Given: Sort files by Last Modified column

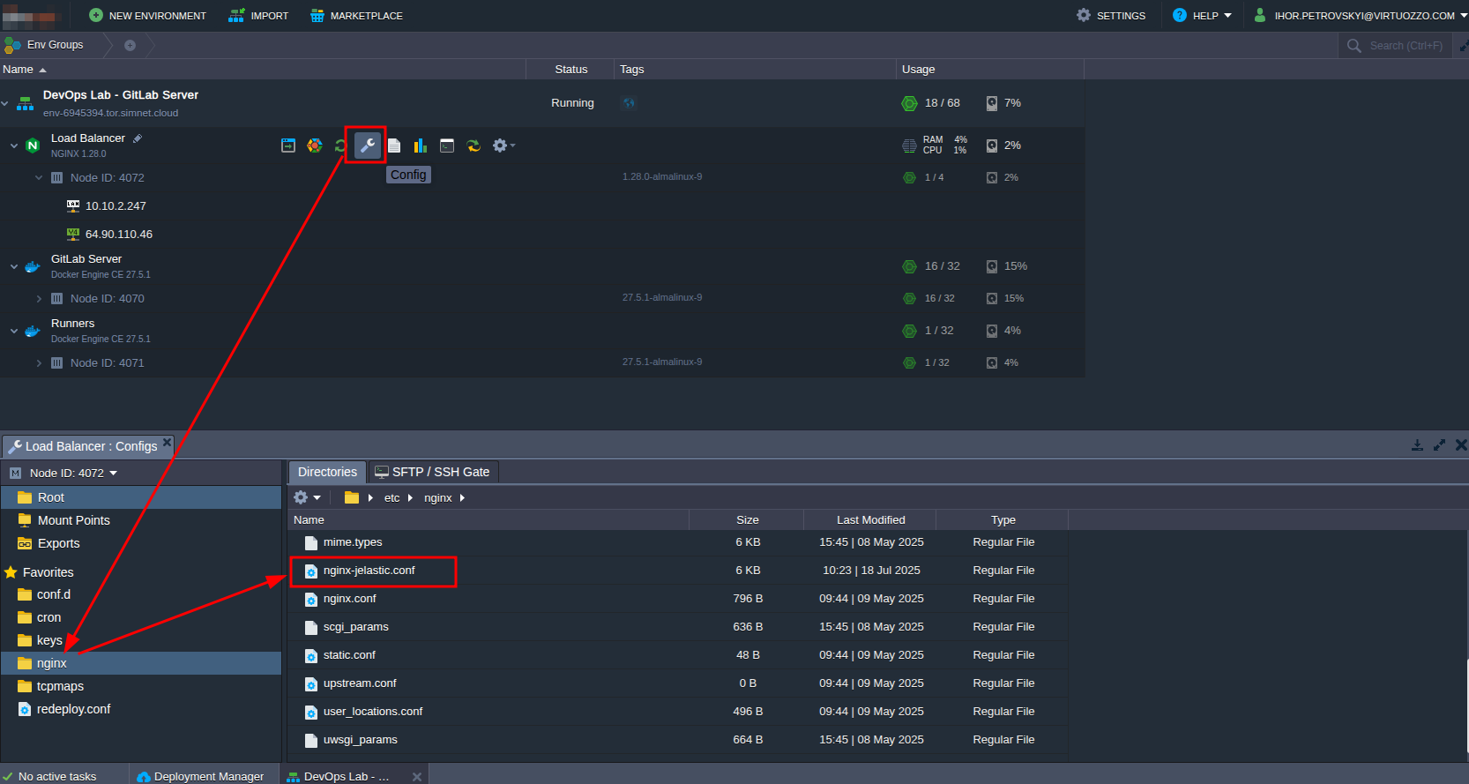Looking at the screenshot, I should pos(870,520).
